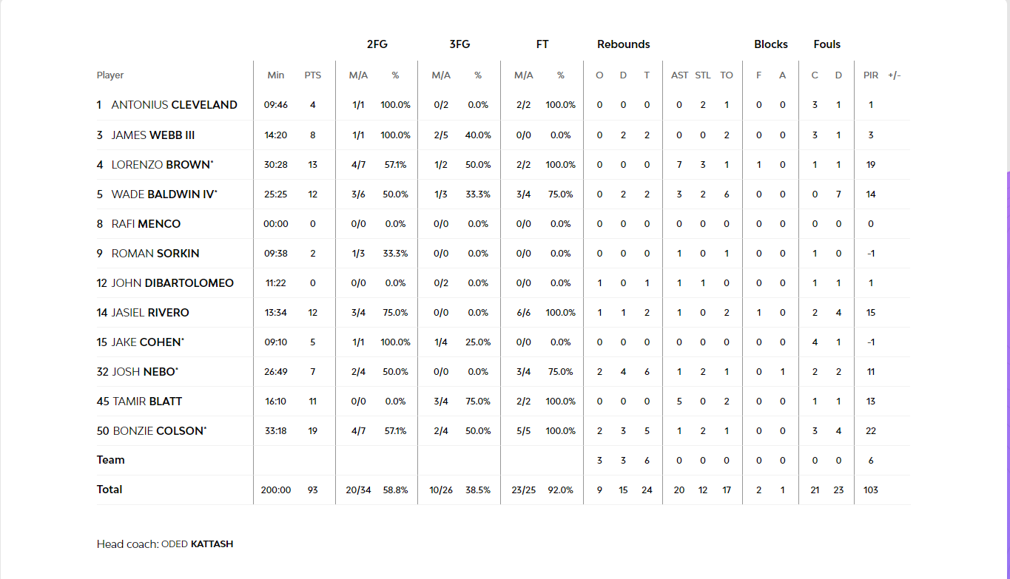Open Bonzie Colson's player page

click(x=158, y=430)
